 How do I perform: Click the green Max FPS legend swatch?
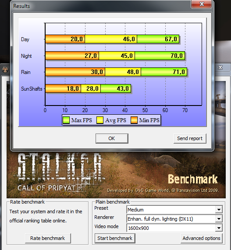coord(66,120)
